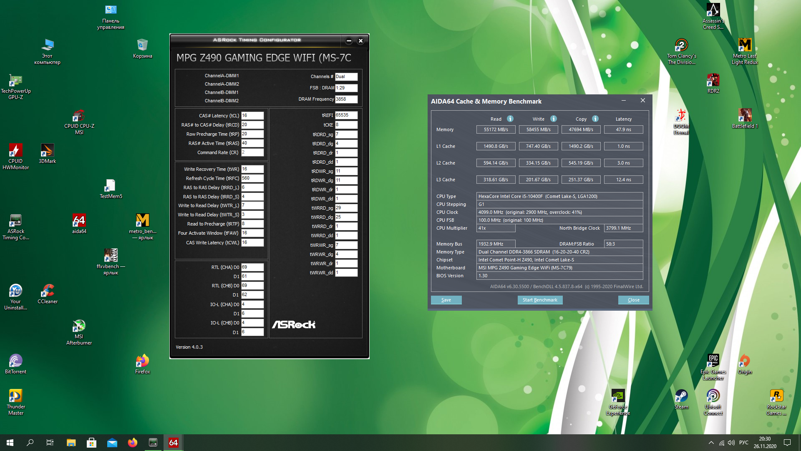Click the Copy info icon in AIDA64
Screen dimensions: 801x451
tap(595, 119)
